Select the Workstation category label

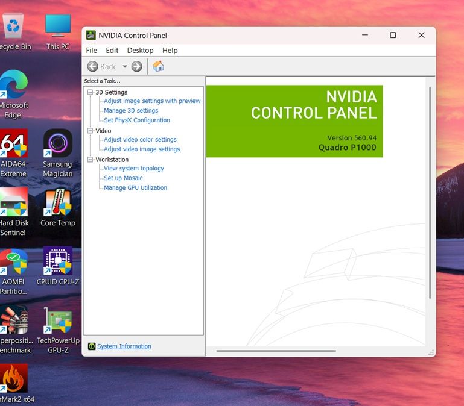pyautogui.click(x=112, y=160)
